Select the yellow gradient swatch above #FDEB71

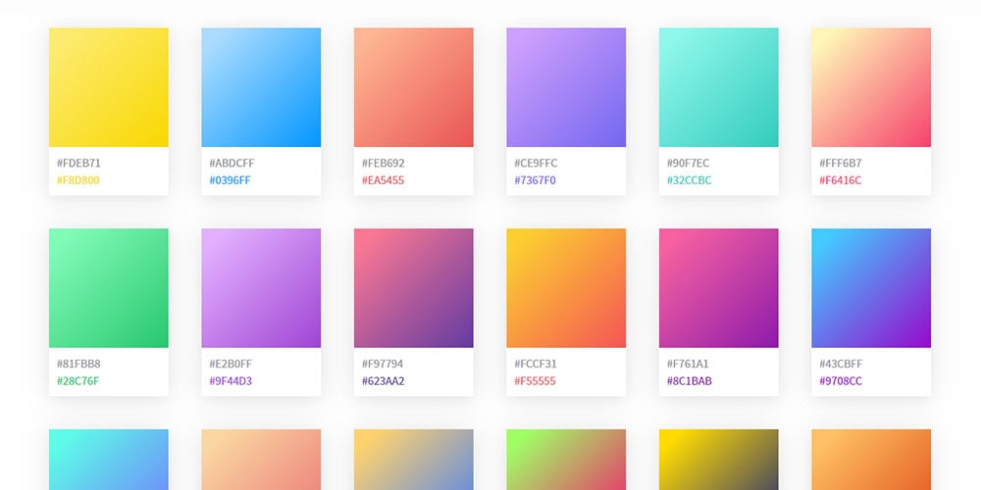pyautogui.click(x=108, y=87)
